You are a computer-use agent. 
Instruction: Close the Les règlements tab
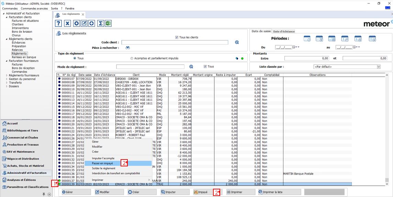83,14
